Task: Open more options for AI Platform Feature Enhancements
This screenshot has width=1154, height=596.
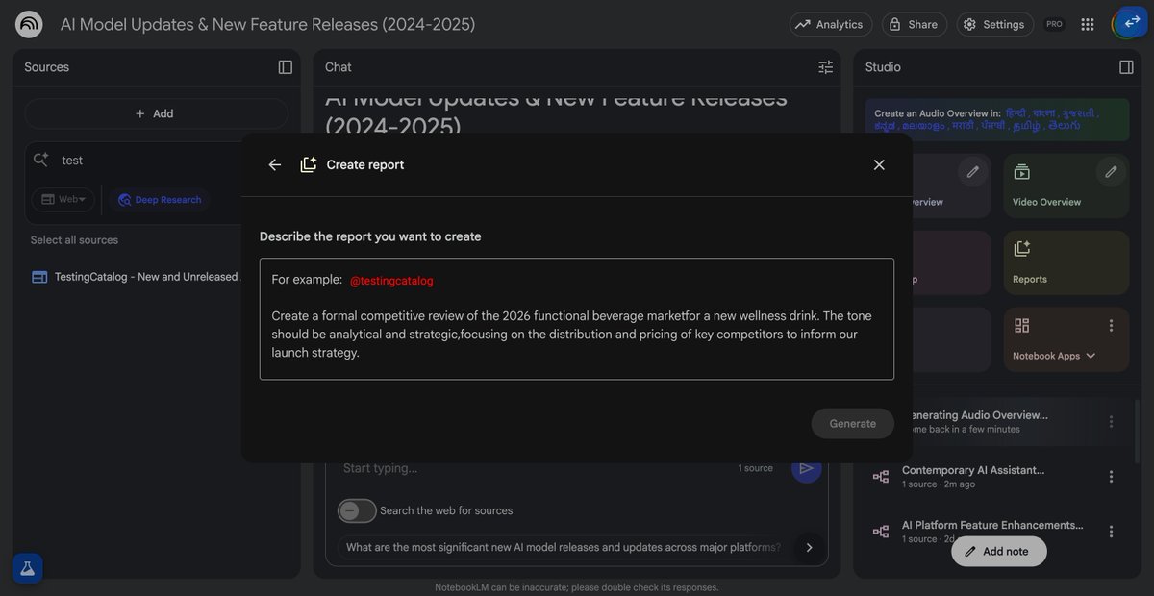Action: (x=1112, y=532)
